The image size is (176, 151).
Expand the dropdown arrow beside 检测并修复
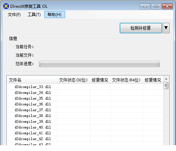tap(166, 28)
